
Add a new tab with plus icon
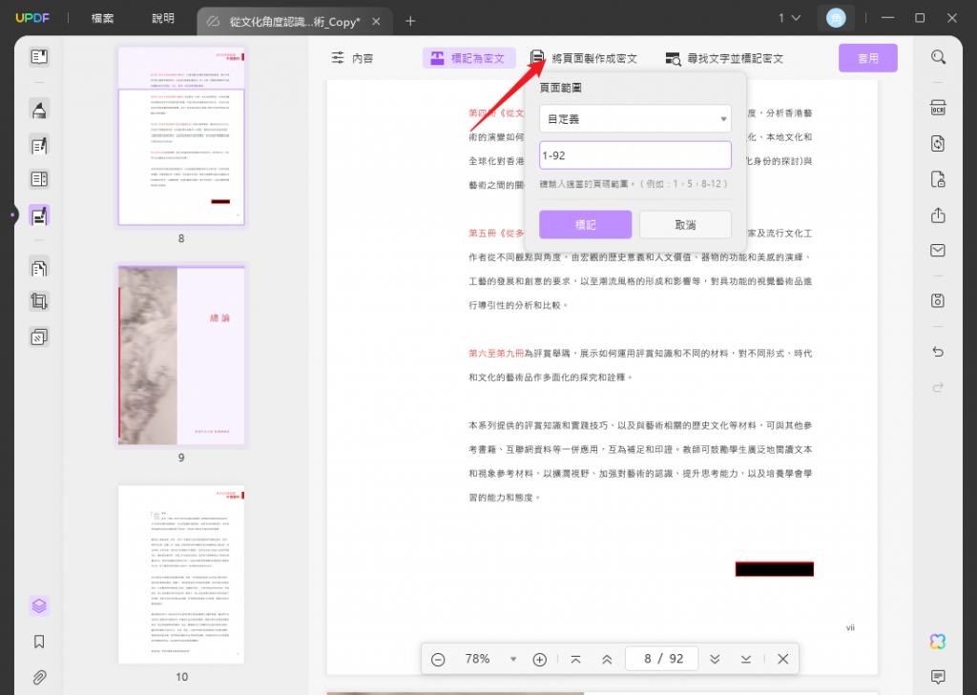point(410,21)
